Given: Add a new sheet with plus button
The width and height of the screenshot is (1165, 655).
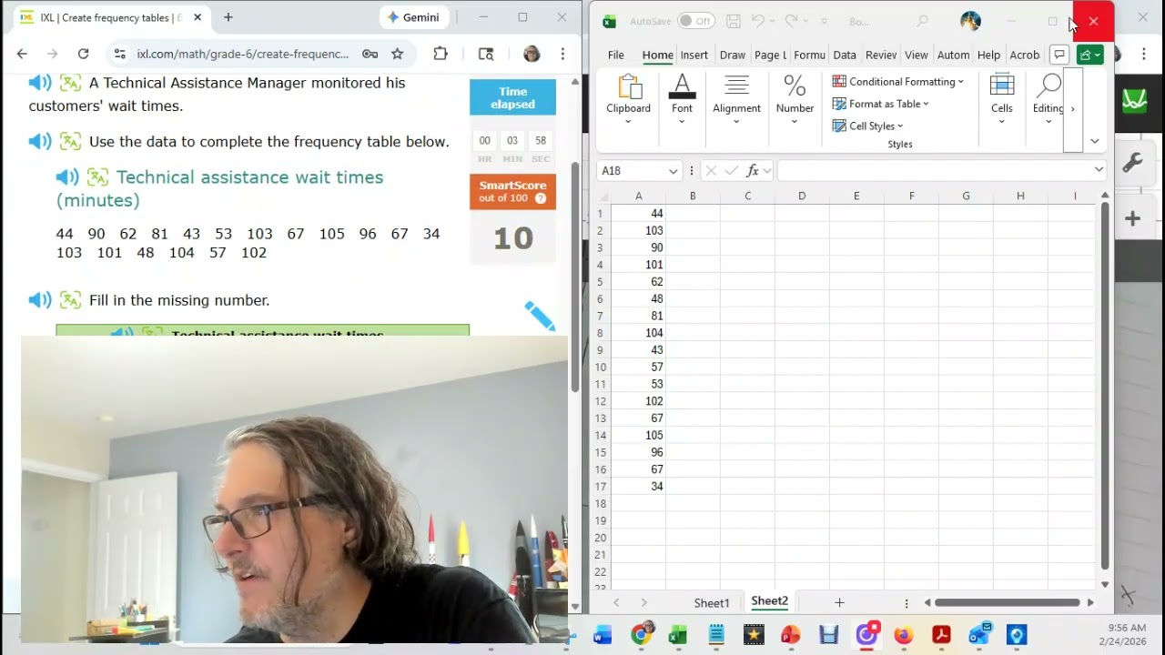Looking at the screenshot, I should point(839,602).
